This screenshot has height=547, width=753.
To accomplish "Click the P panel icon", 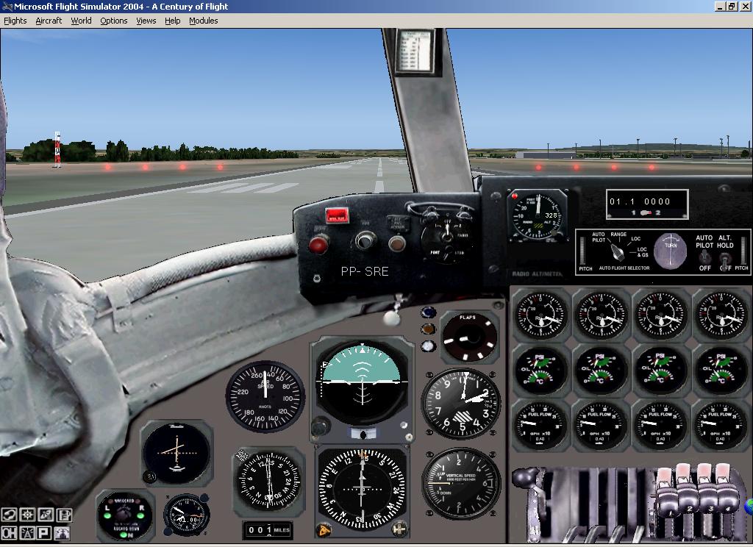I will (x=44, y=533).
